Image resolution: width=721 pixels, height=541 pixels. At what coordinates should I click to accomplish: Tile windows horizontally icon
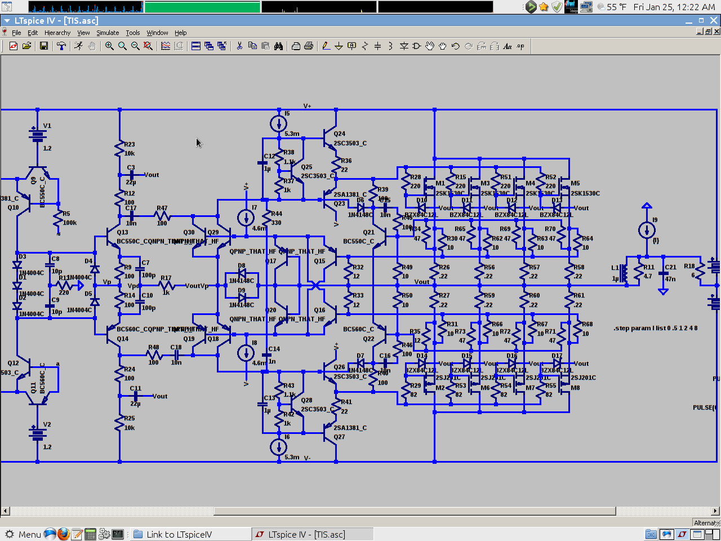(196, 46)
